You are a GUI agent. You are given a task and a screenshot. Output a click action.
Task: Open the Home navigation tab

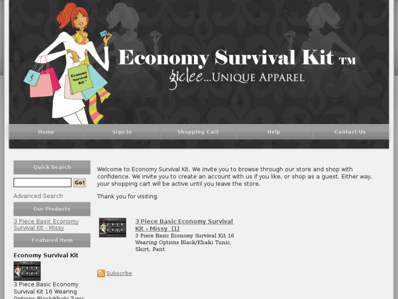(46, 132)
